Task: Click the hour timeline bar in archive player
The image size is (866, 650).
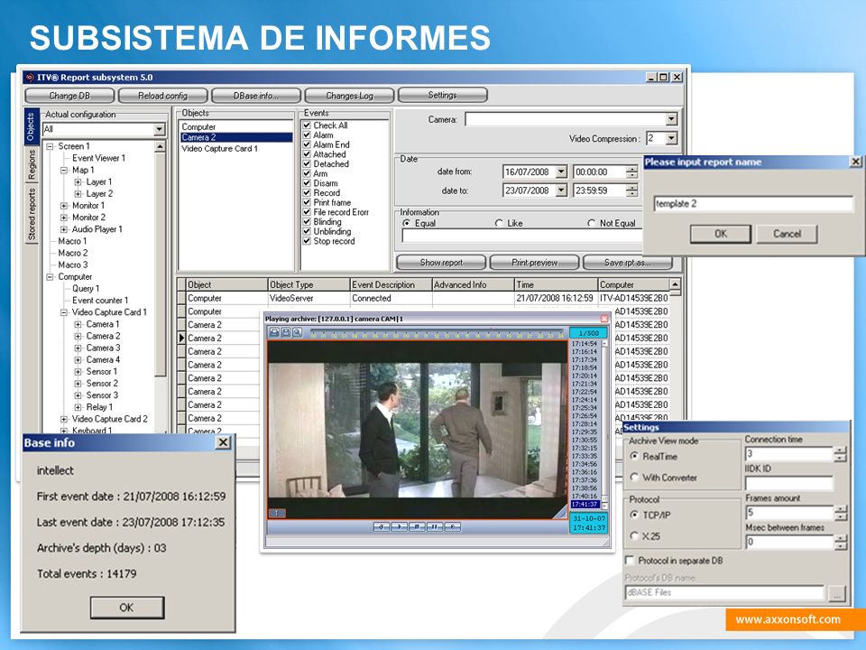Action: pyautogui.click(x=437, y=333)
